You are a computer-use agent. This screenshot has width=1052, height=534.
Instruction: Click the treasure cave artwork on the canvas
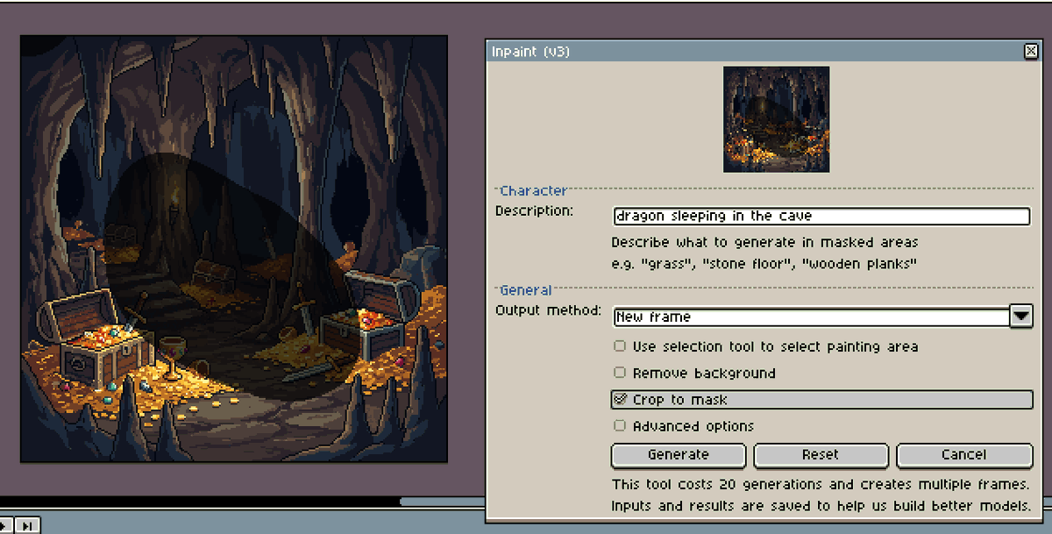(234, 249)
